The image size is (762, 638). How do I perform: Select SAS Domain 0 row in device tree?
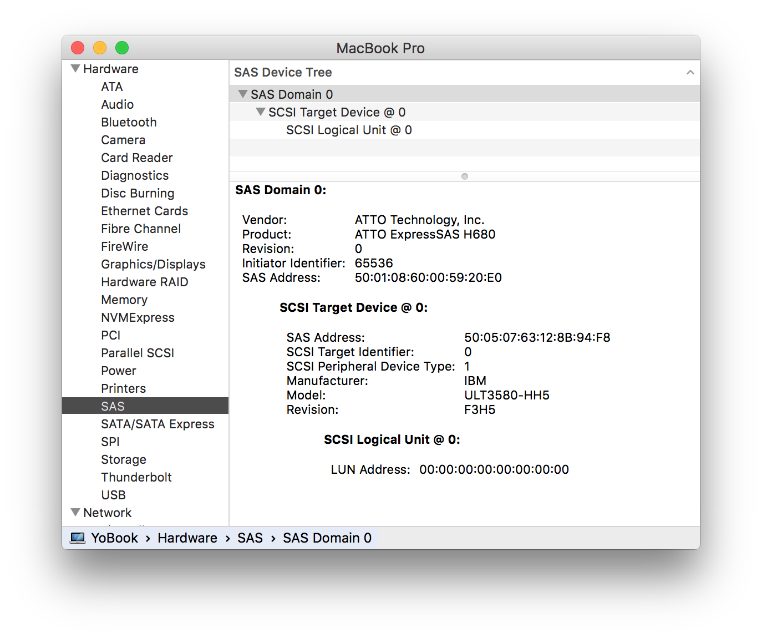(465, 94)
